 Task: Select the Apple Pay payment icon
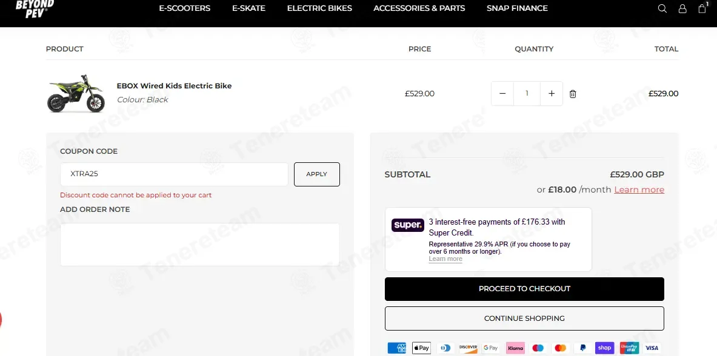pos(421,348)
